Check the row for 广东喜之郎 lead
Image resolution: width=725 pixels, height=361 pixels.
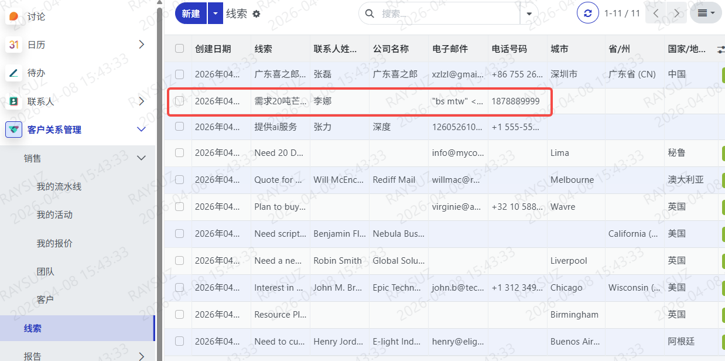[179, 74]
